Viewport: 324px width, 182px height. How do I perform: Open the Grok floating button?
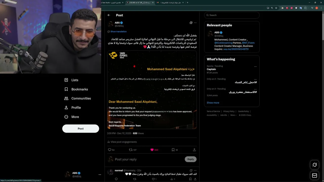coord(315,165)
